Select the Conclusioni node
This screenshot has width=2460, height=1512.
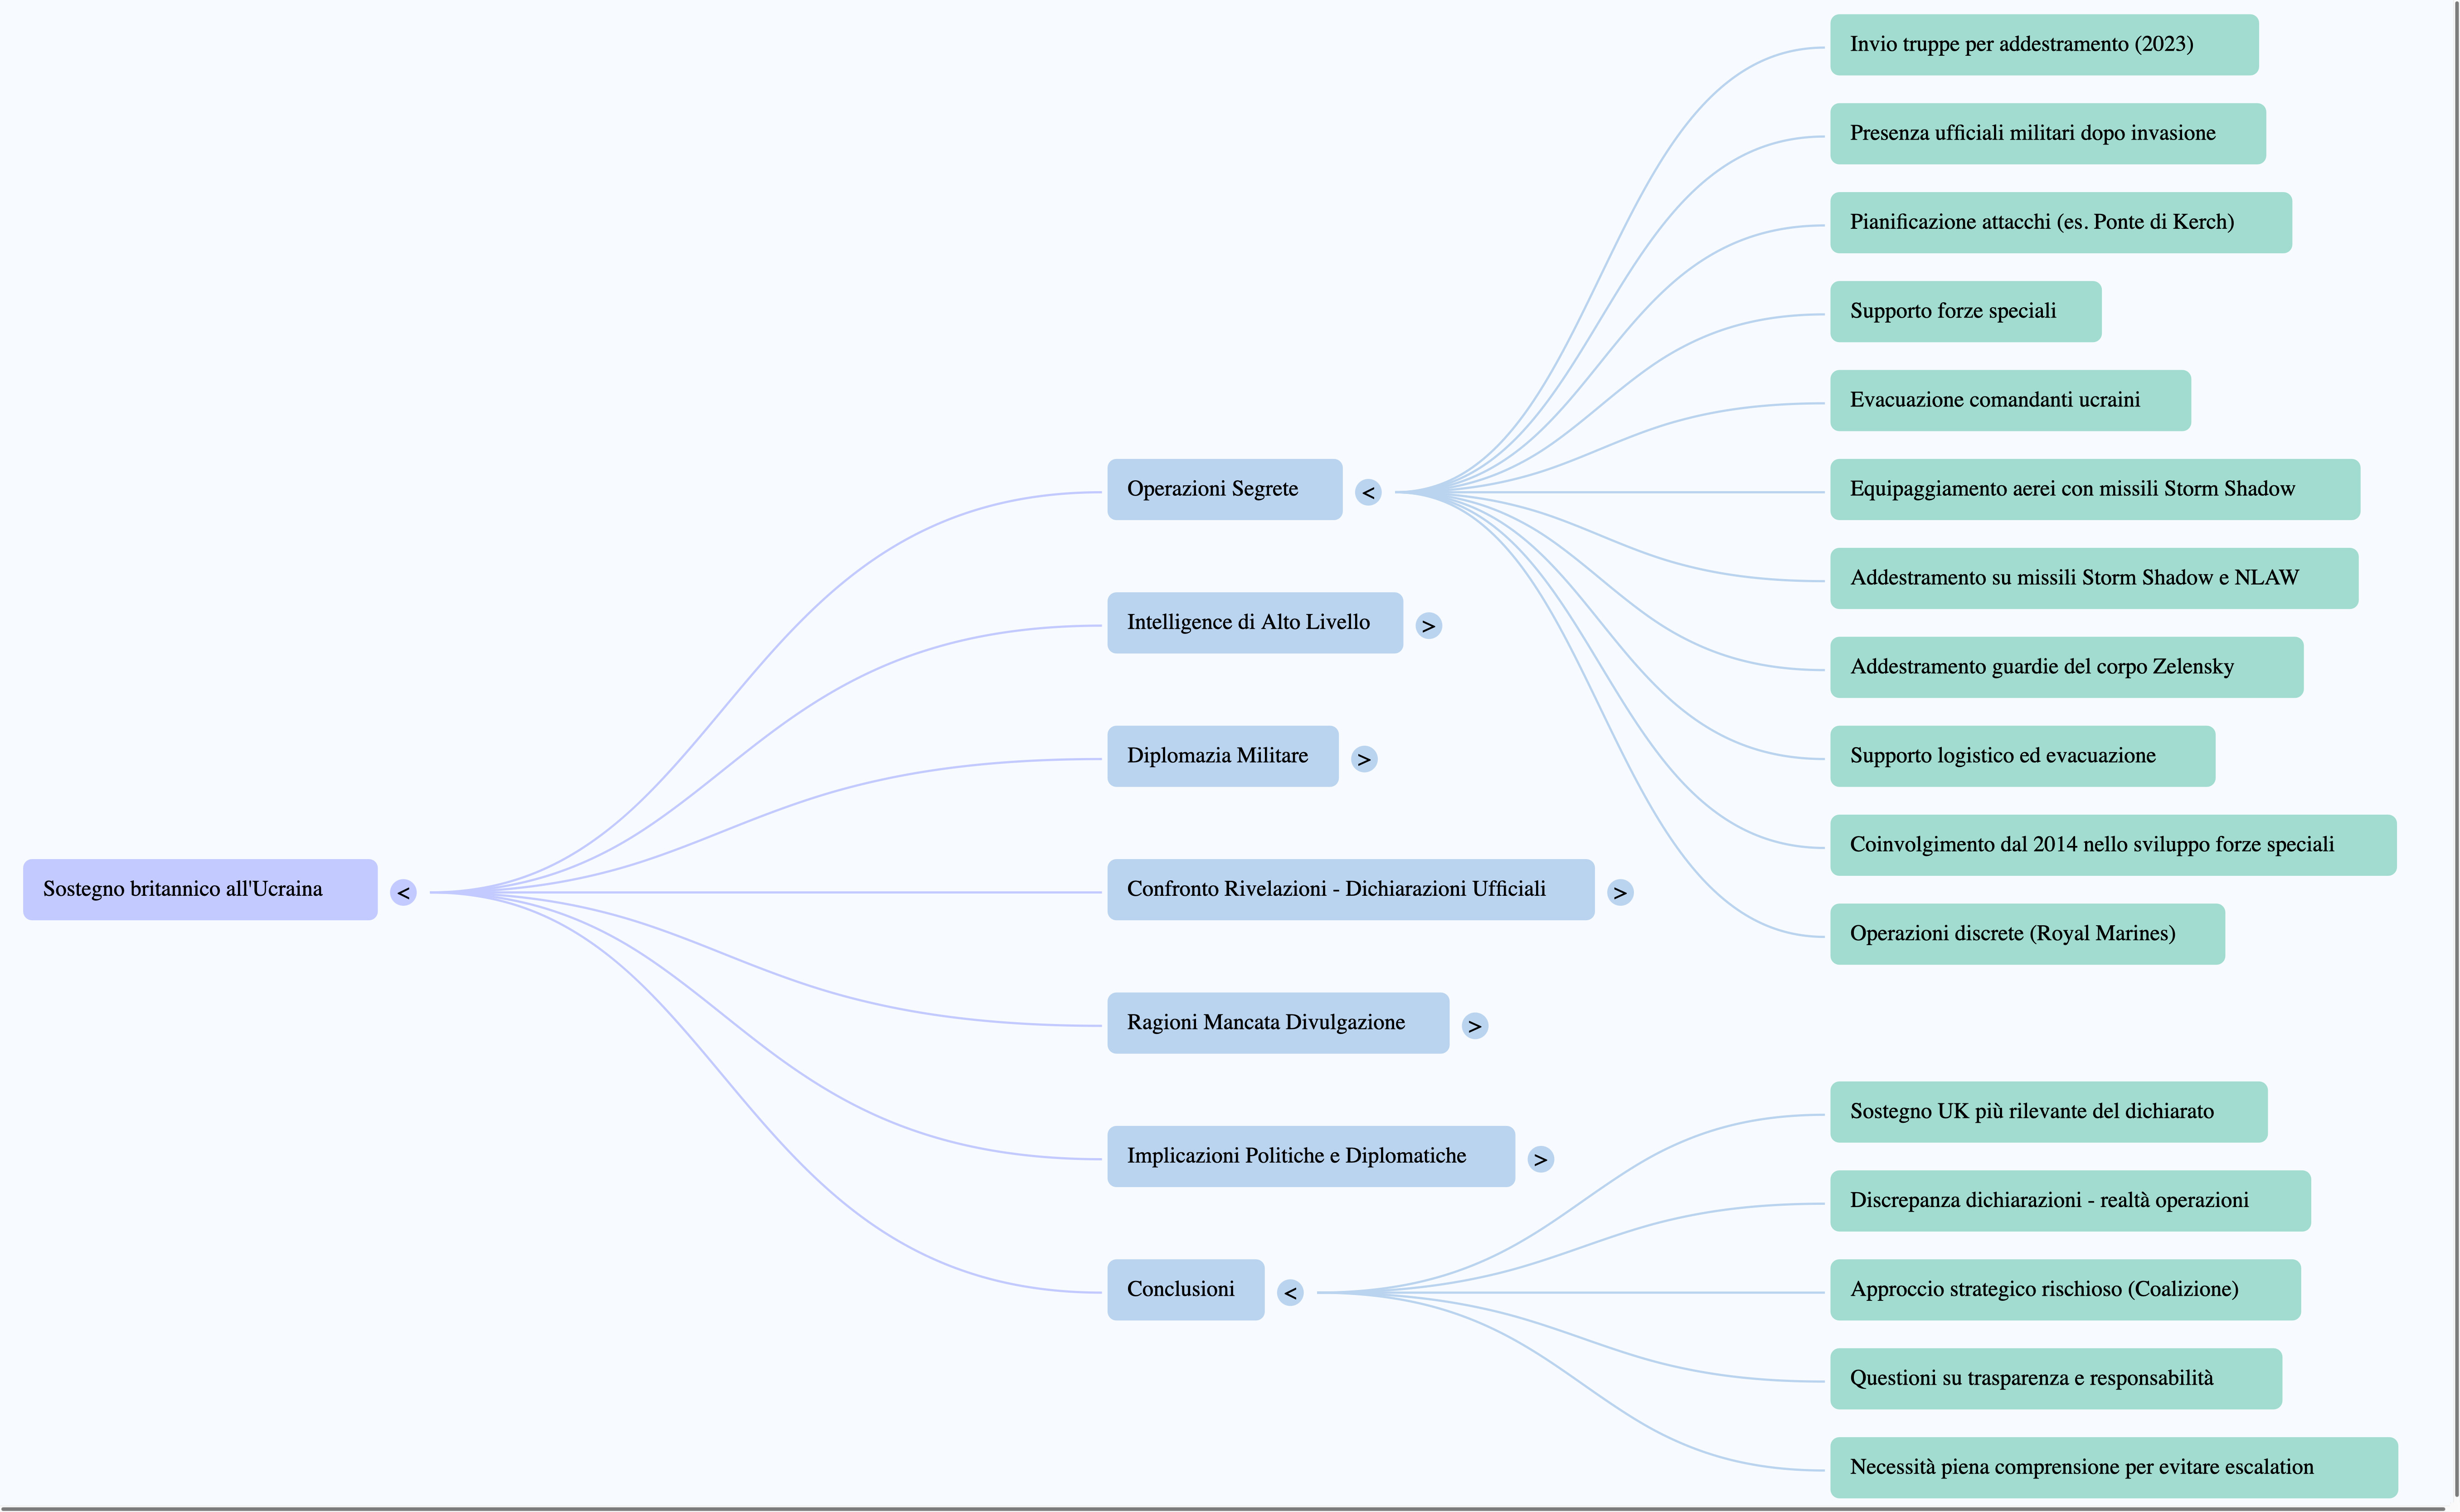pyautogui.click(x=1186, y=1289)
